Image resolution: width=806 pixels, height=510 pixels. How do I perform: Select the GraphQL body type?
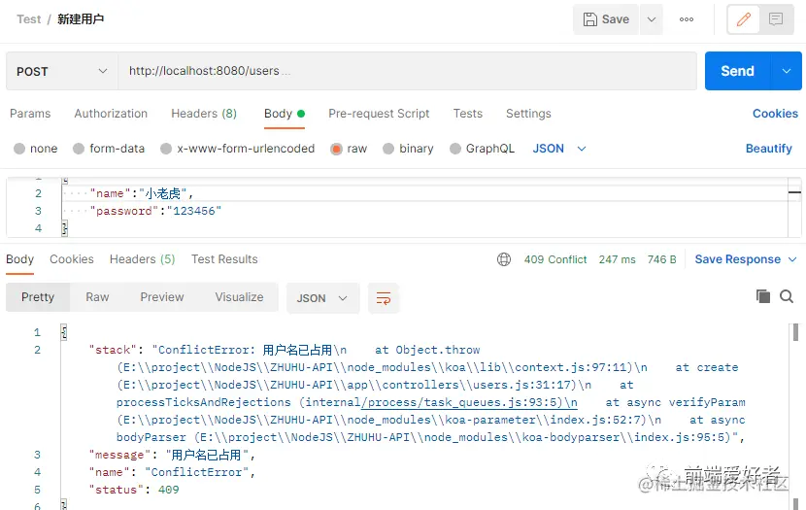point(483,149)
